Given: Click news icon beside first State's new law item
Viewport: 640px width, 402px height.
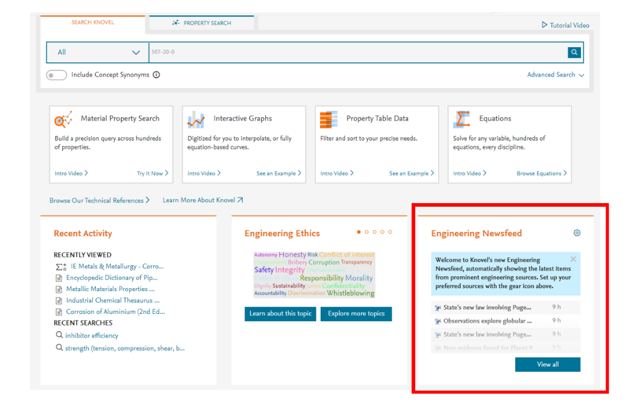Looking at the screenshot, I should pos(438,308).
